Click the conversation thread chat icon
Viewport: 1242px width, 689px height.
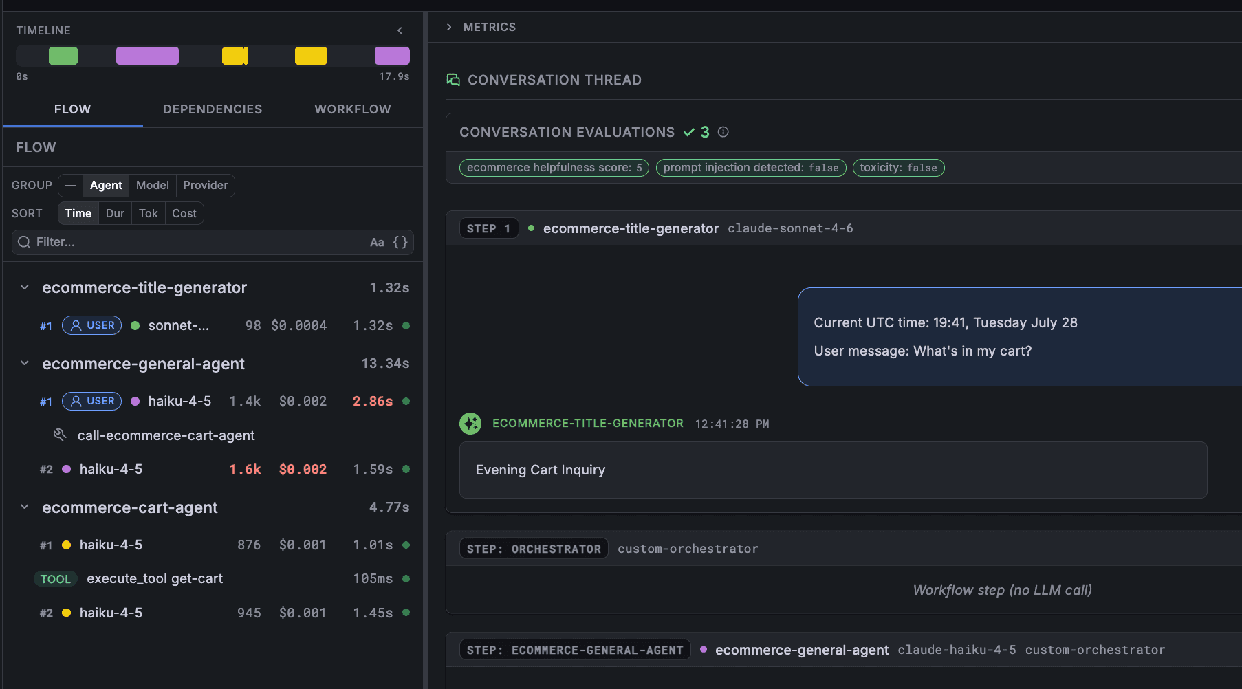[453, 80]
